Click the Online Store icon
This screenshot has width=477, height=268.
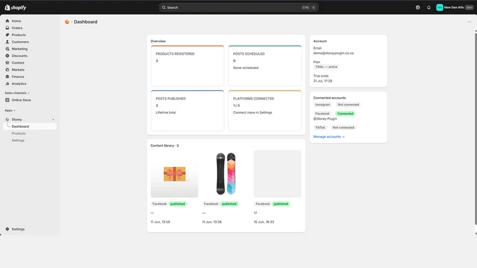click(x=7, y=100)
